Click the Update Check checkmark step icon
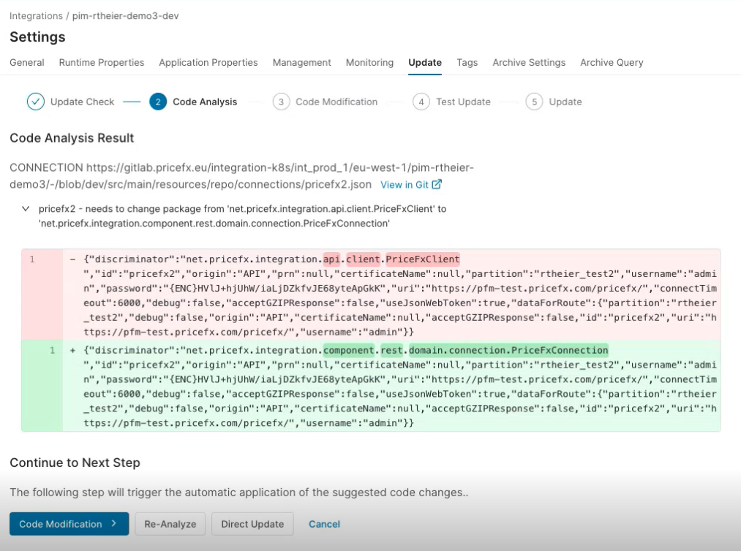Viewport: 741px width, 551px height. point(36,102)
